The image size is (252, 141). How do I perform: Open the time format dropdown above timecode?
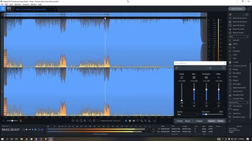[6, 126]
